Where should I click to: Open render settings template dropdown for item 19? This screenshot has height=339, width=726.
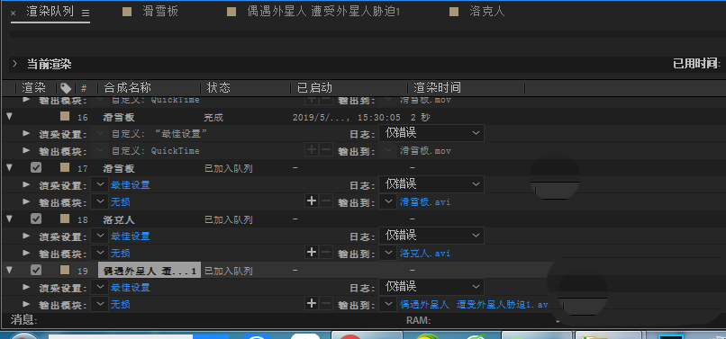point(100,287)
